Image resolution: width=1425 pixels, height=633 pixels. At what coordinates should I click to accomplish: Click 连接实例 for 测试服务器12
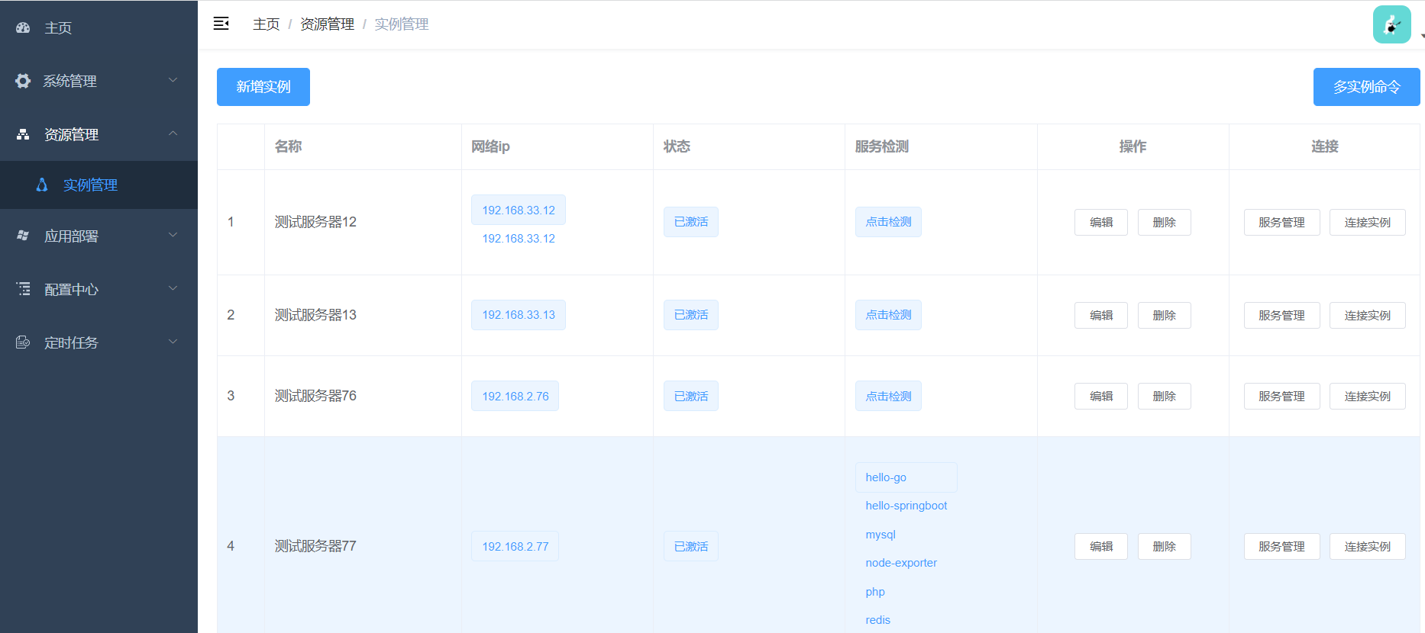pos(1367,223)
